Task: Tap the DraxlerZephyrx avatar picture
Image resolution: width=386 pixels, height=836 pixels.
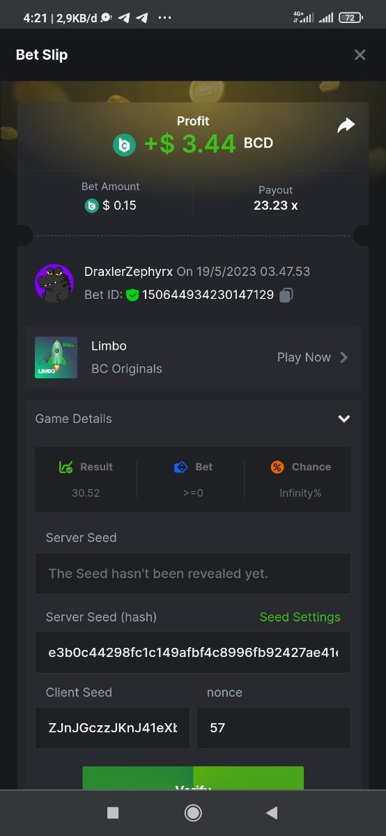Action: click(x=54, y=283)
